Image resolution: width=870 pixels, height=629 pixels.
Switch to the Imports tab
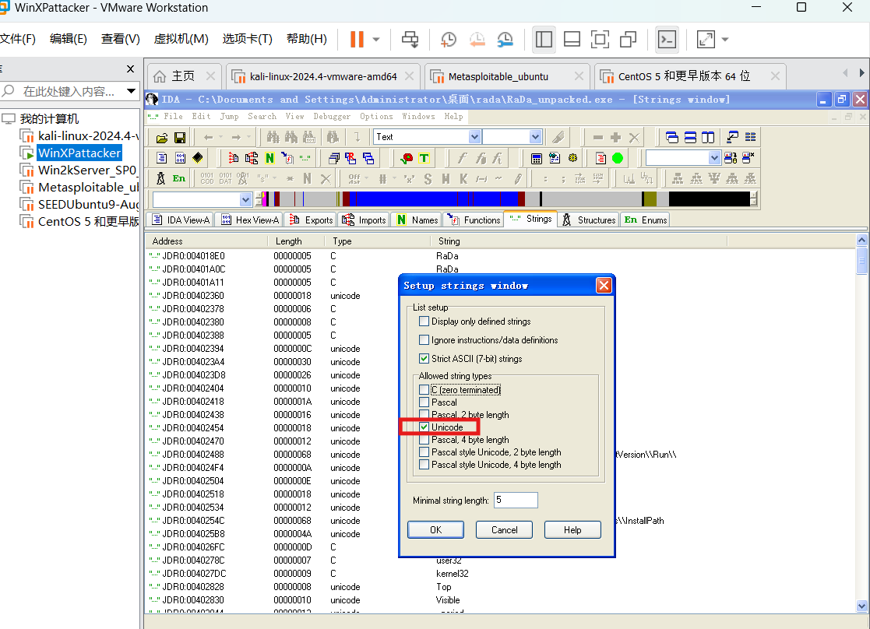(x=365, y=220)
